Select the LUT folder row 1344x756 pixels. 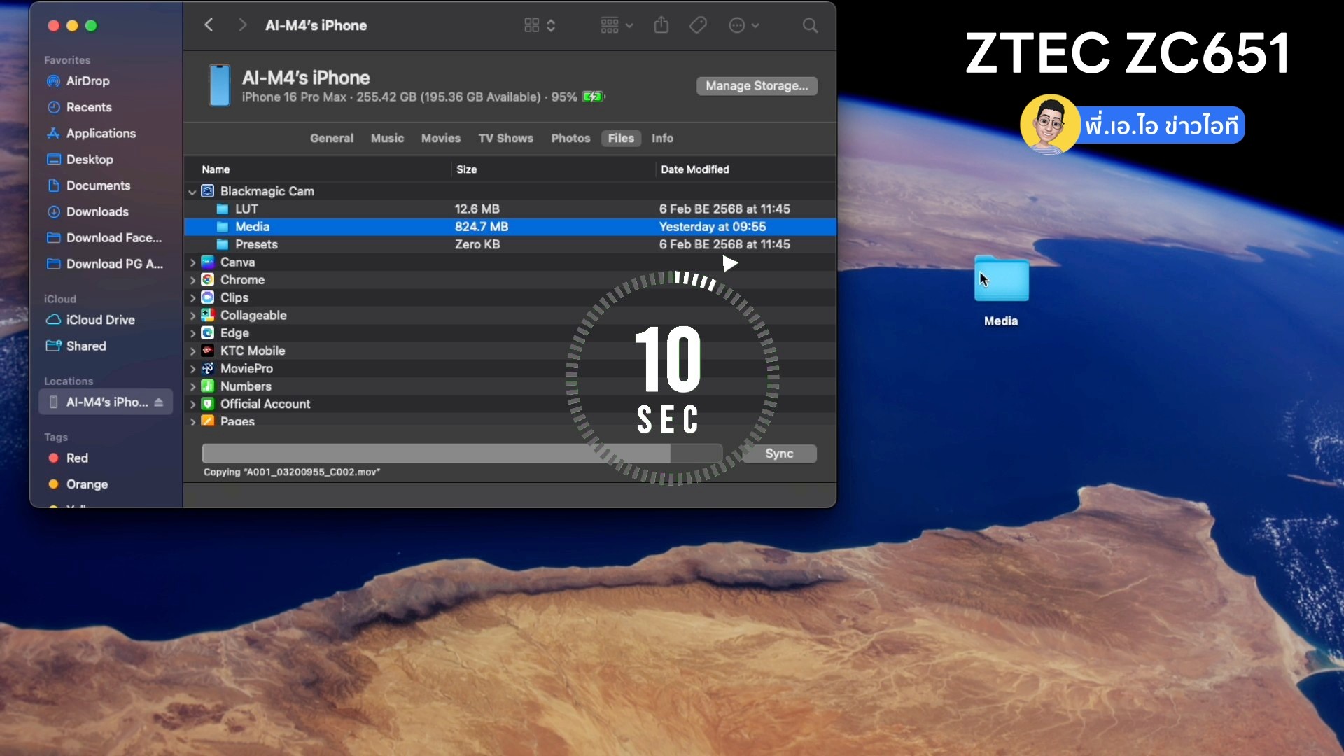pos(510,209)
